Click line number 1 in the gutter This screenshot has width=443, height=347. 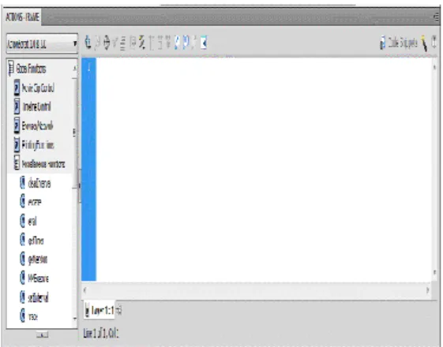(89, 67)
